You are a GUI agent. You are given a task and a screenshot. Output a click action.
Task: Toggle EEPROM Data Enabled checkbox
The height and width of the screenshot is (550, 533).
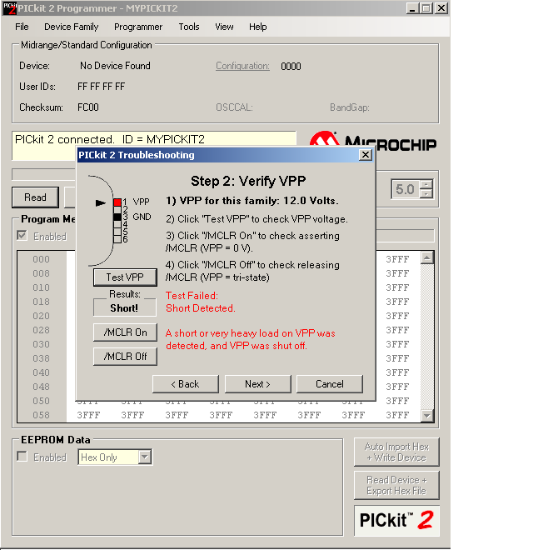[22, 457]
